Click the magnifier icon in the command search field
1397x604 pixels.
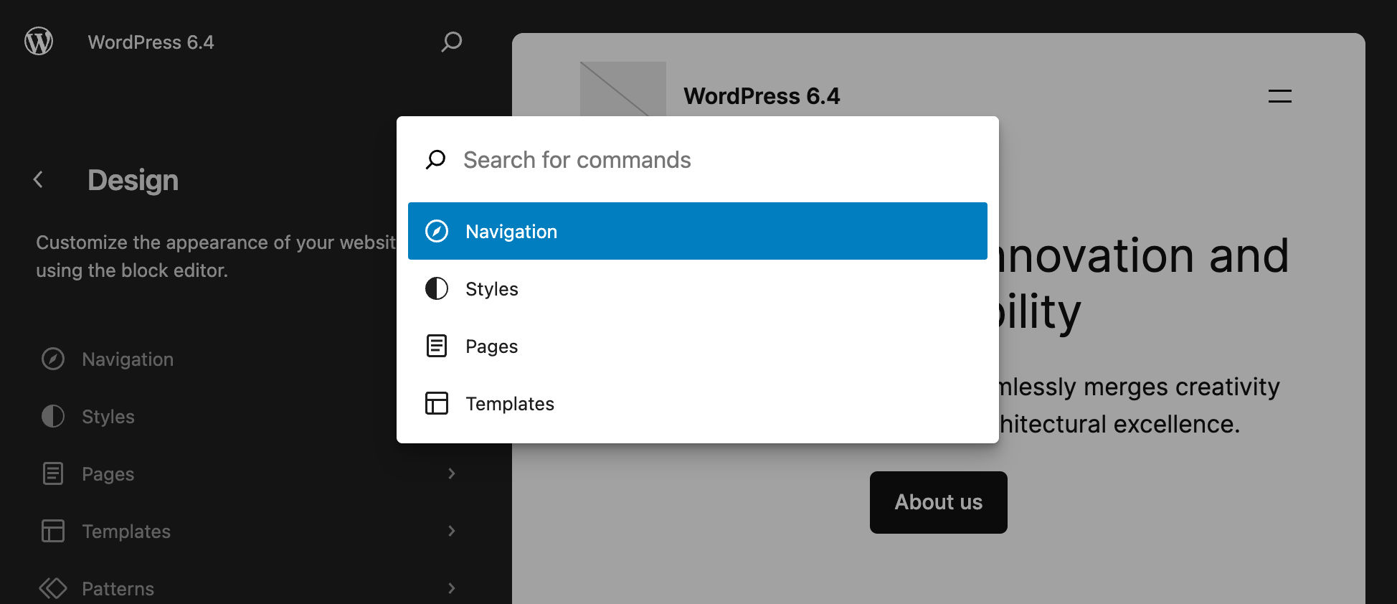[x=435, y=159]
